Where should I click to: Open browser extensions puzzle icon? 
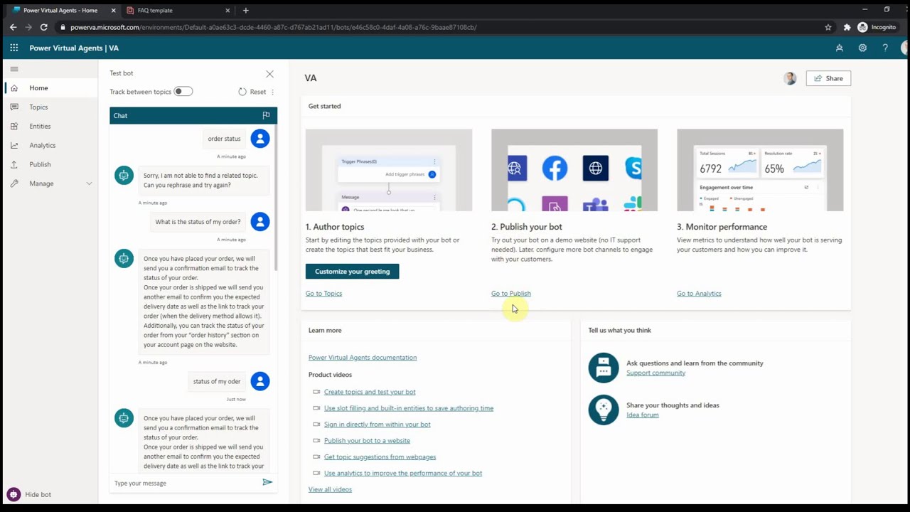point(847,27)
